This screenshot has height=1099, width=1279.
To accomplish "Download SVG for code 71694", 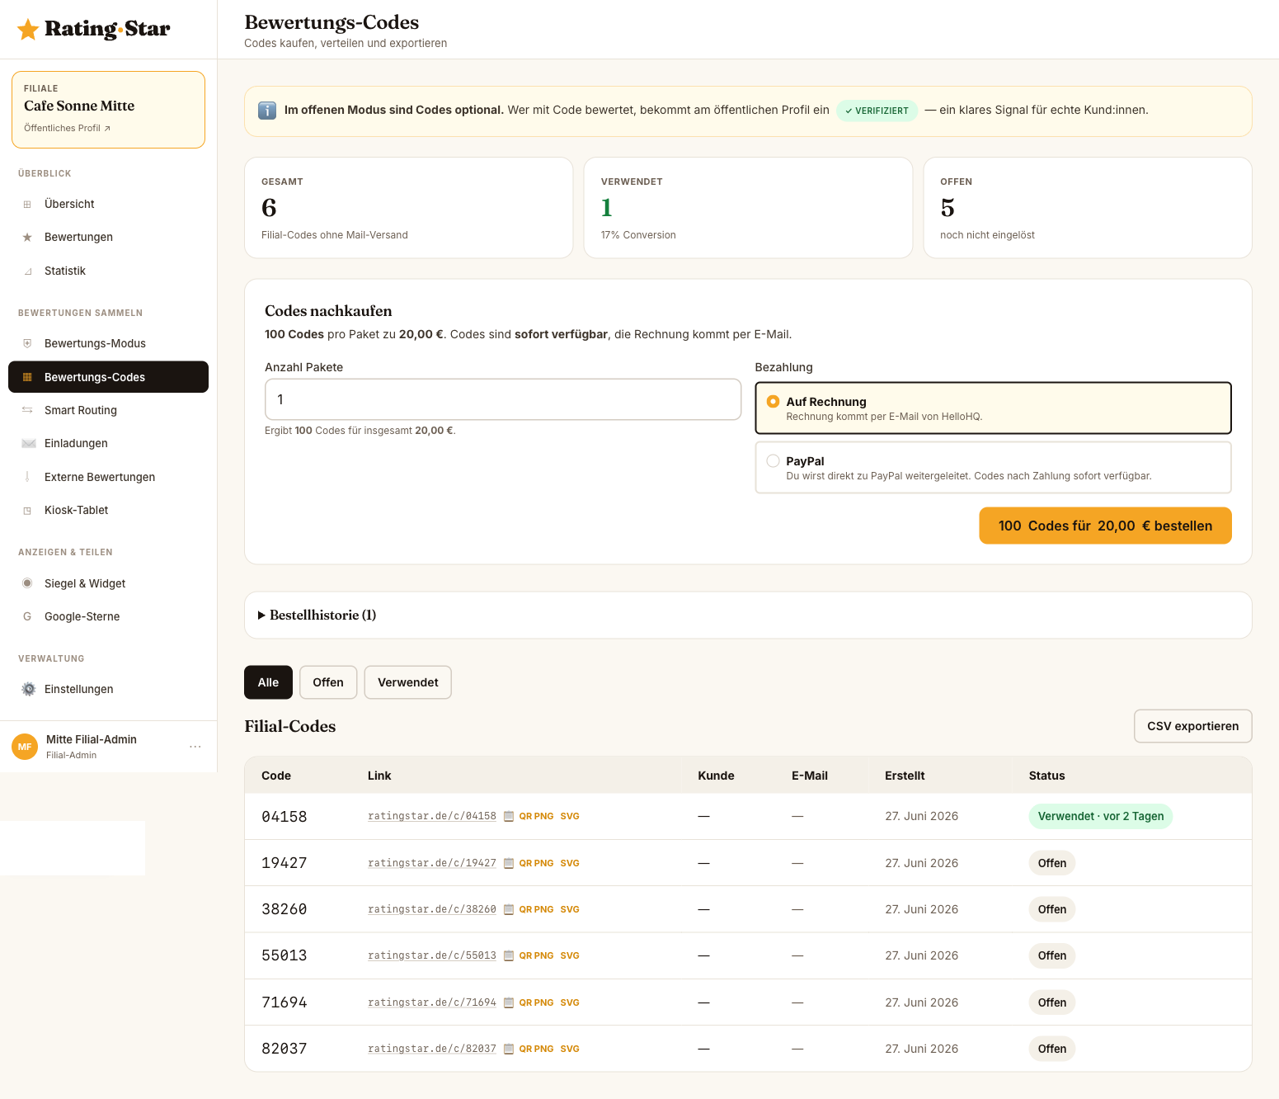I will [x=570, y=1002].
